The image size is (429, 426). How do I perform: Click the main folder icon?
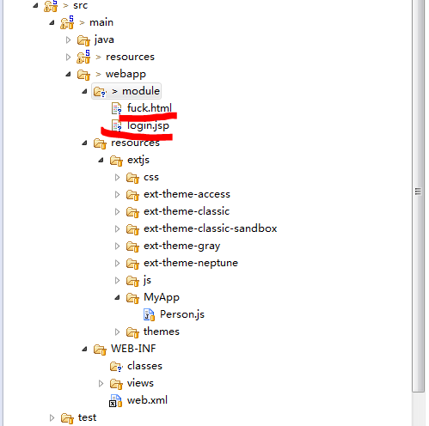pyautogui.click(x=67, y=22)
